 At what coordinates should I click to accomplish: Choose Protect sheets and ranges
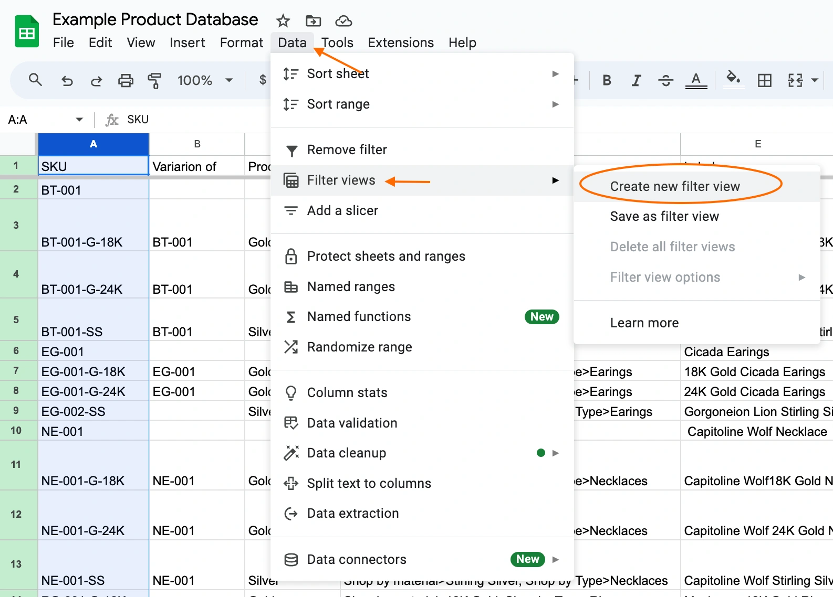(422, 256)
